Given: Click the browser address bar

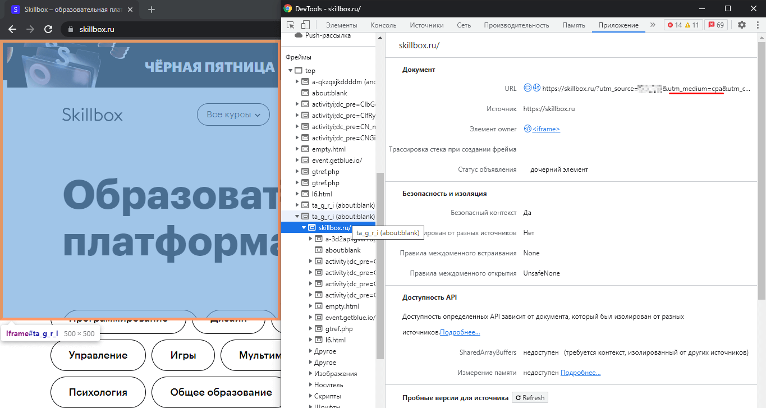Looking at the screenshot, I should point(168,29).
